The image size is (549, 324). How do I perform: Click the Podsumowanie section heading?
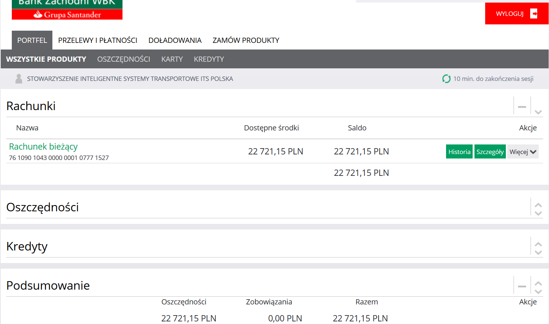[48, 286]
